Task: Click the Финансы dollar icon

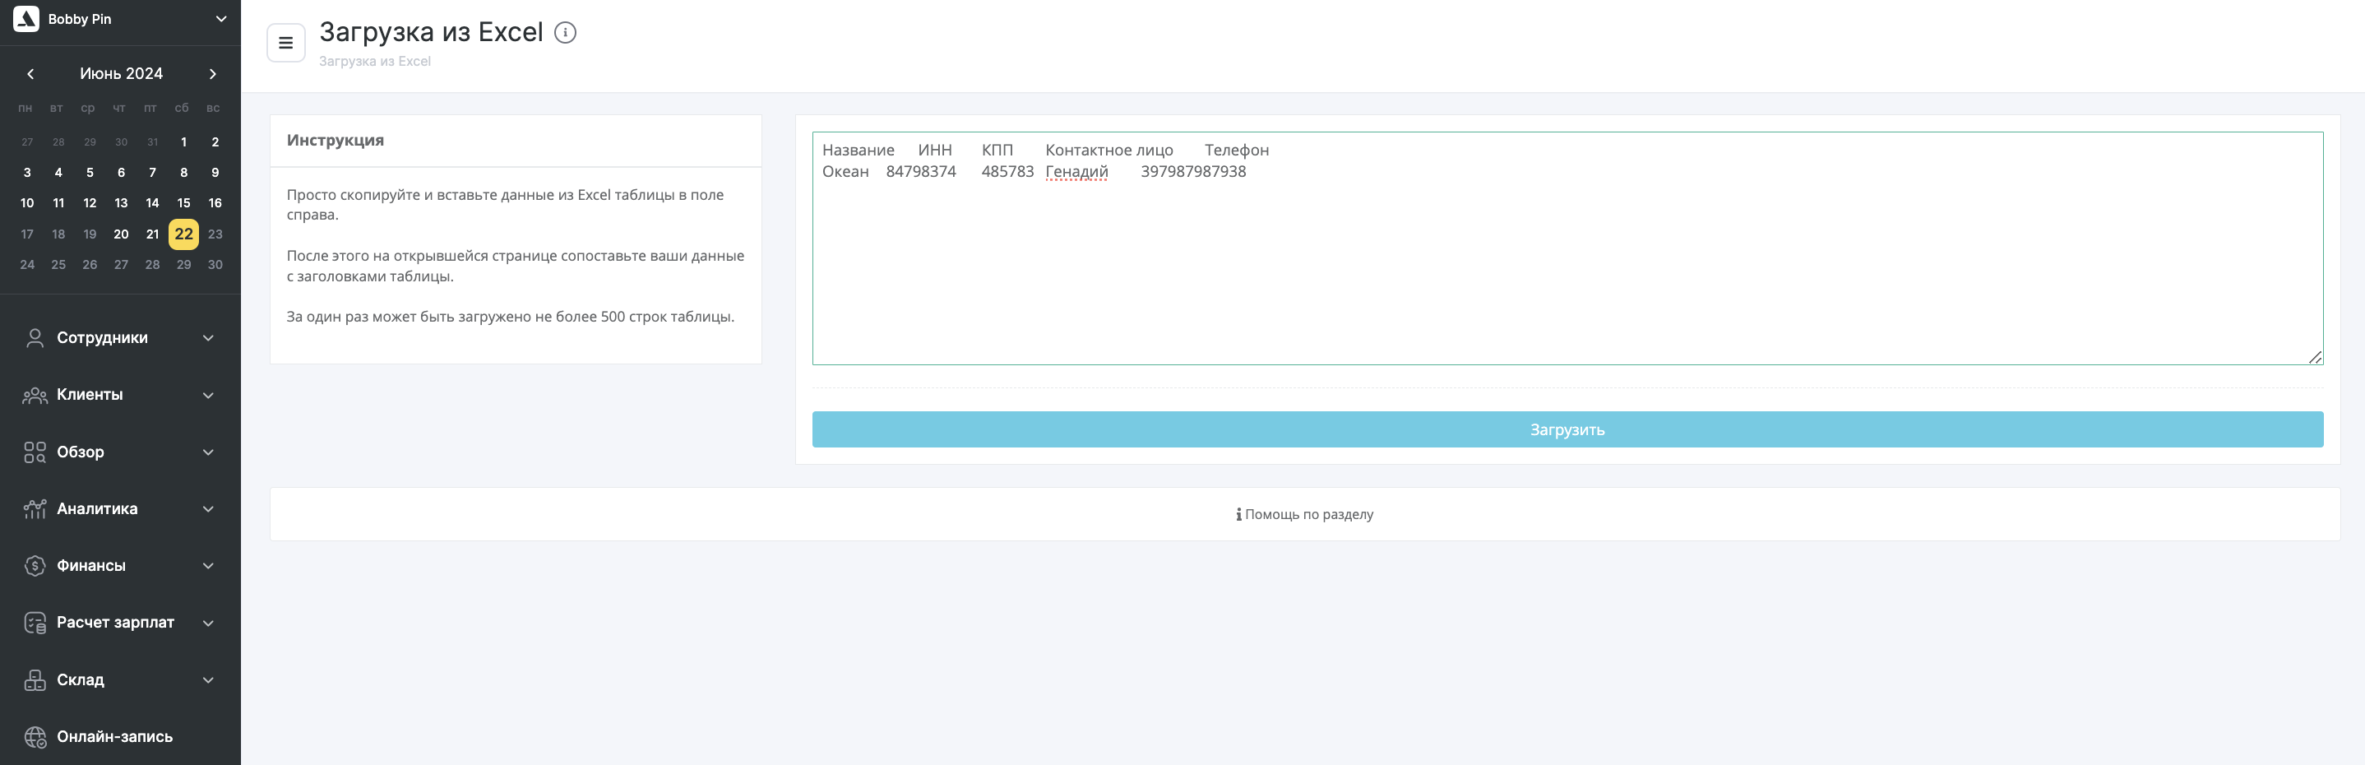Action: tap(35, 566)
